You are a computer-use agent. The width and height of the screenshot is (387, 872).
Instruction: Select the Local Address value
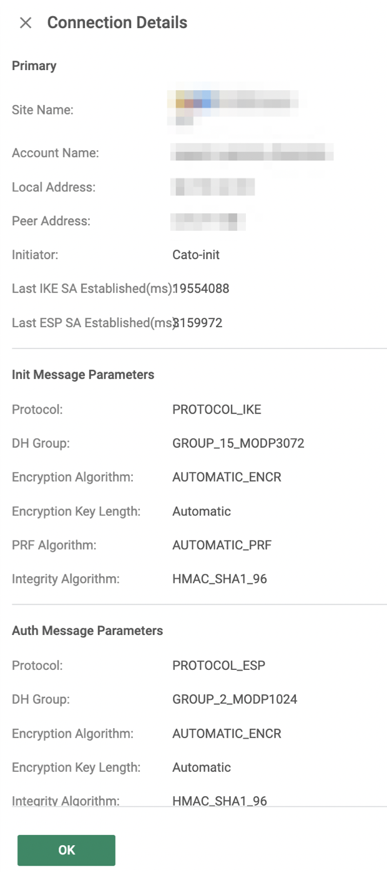click(212, 187)
